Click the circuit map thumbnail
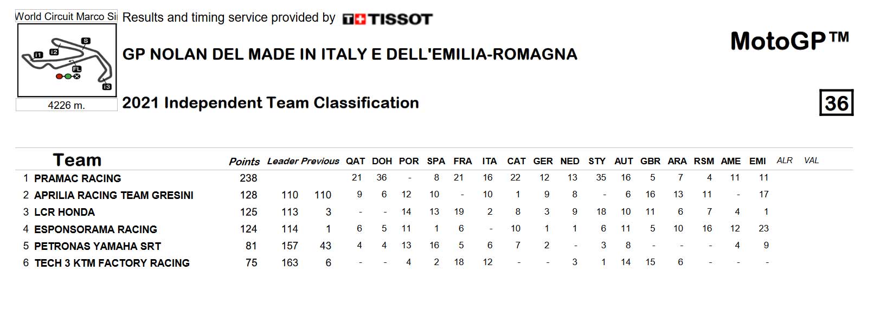The width and height of the screenshot is (874, 309). (67, 60)
